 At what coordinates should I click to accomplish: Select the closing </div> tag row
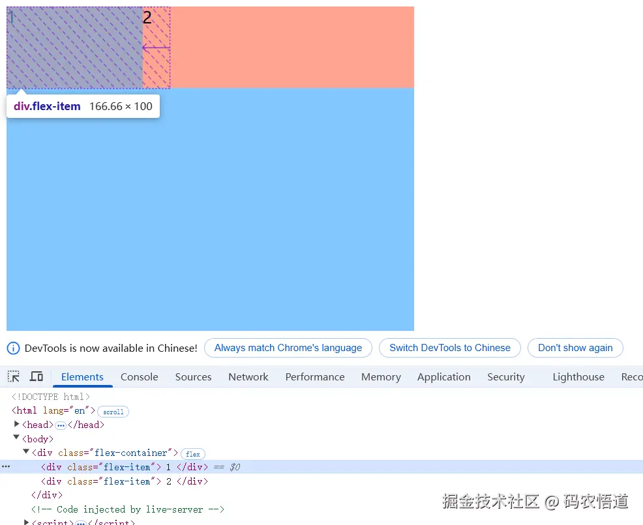pyautogui.click(x=47, y=495)
